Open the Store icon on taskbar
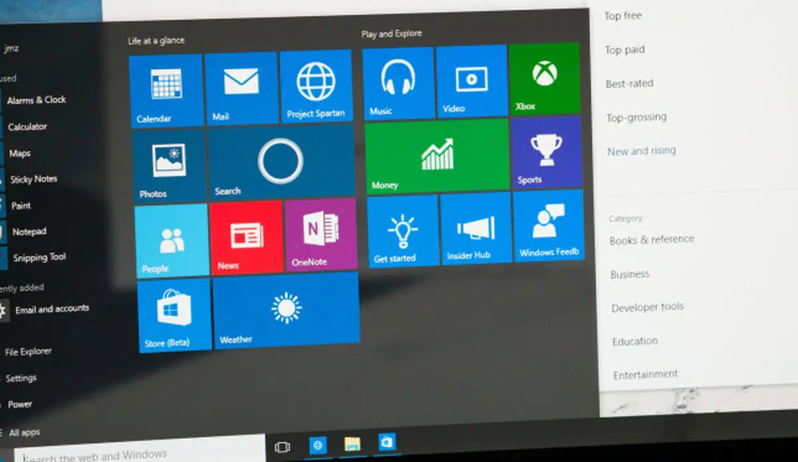The image size is (798, 462). (387, 442)
